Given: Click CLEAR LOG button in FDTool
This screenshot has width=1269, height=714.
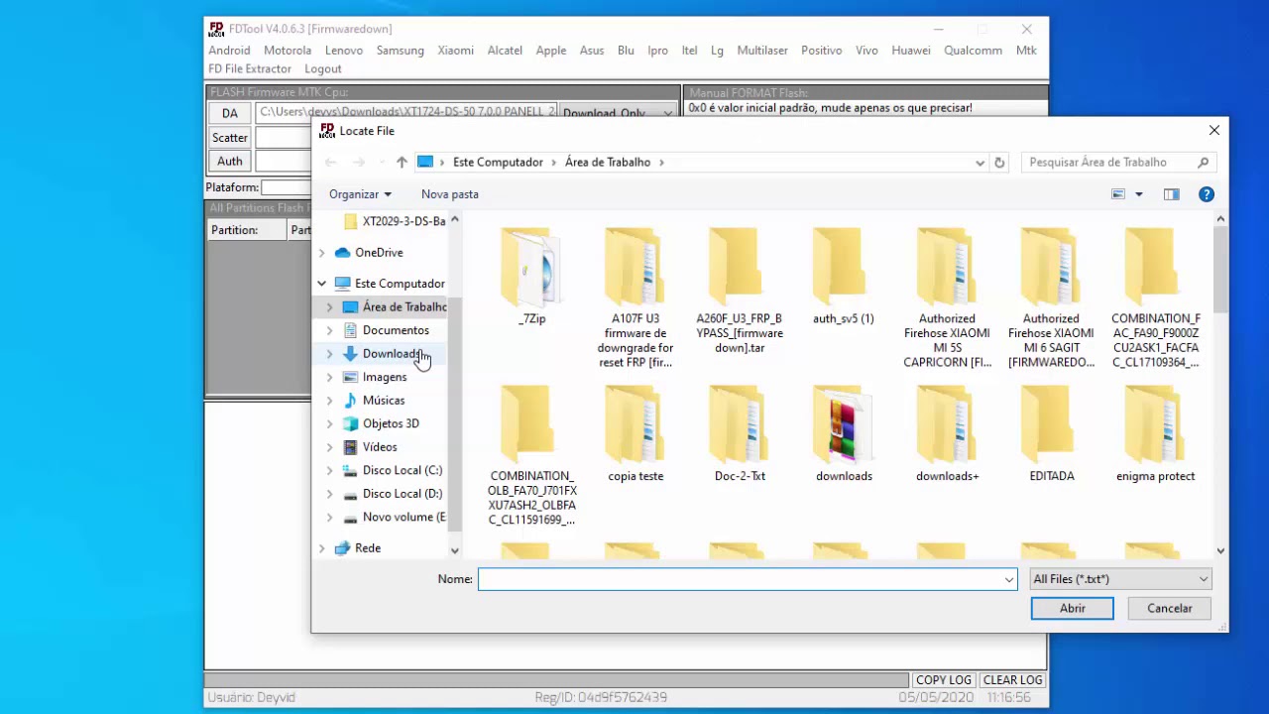Looking at the screenshot, I should [1012, 680].
